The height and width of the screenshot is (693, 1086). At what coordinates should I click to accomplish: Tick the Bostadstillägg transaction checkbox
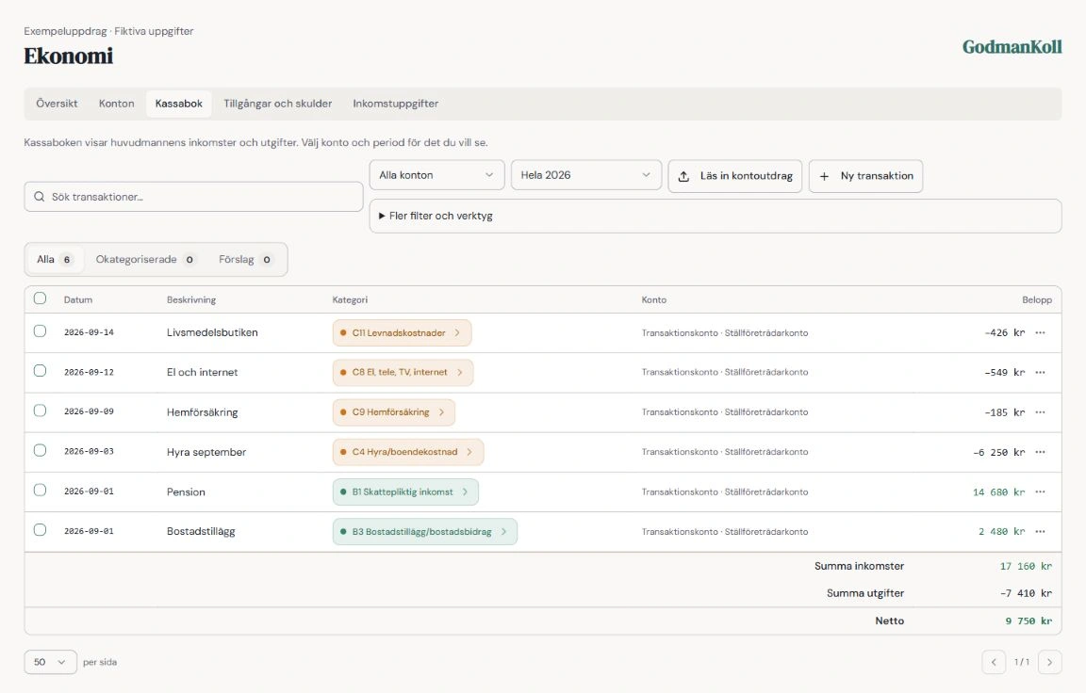(41, 530)
